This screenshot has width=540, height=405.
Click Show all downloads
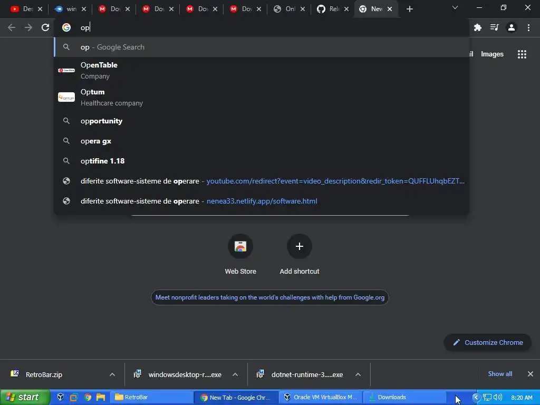(x=500, y=374)
